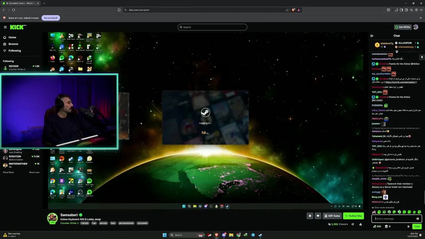Open Brave Leo AI icon

[411, 10]
